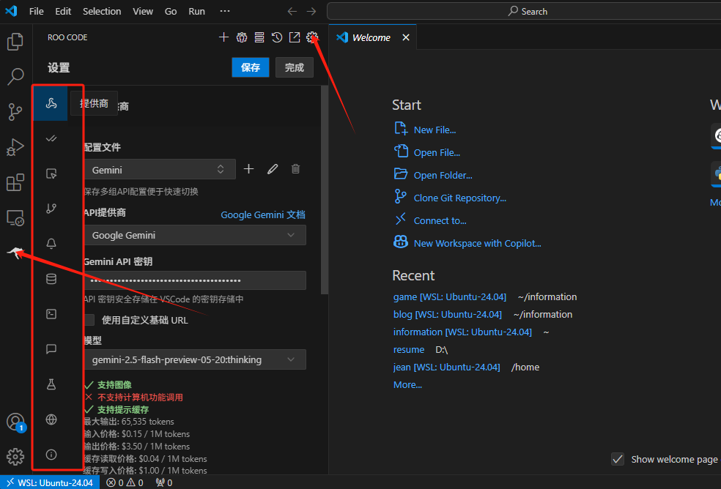Toggle Show welcome page on startup checkbox

point(618,459)
